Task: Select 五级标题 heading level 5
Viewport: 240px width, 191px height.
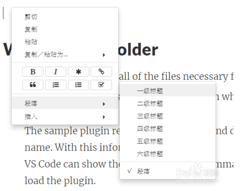Action: [x=168, y=141]
